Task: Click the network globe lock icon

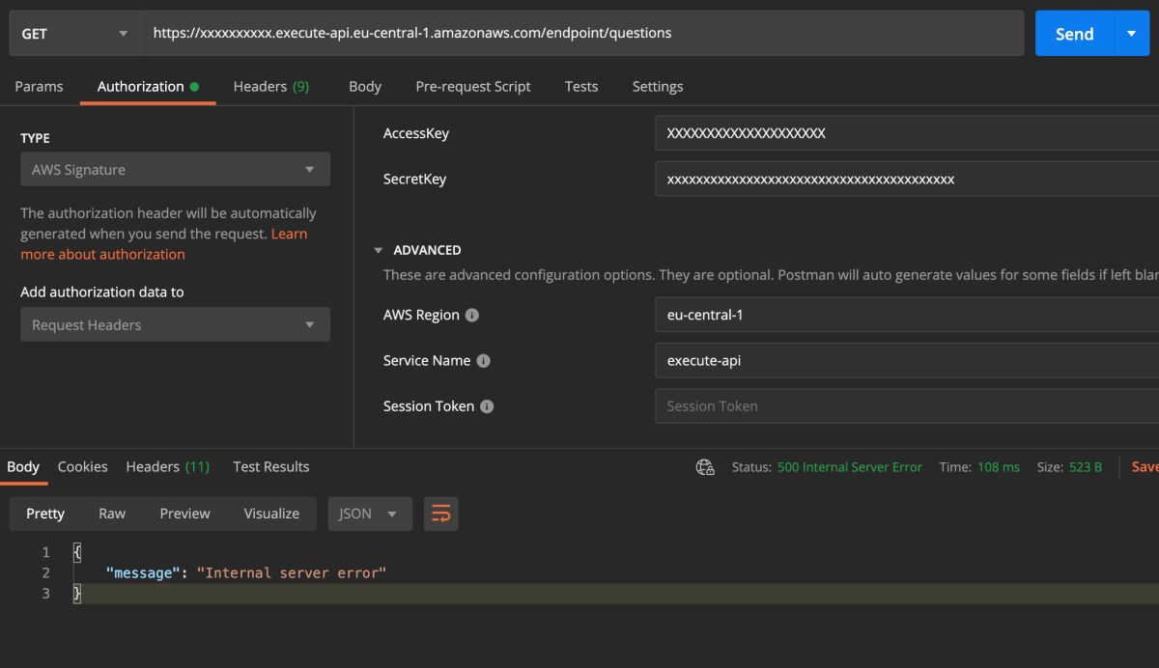Action: click(x=705, y=467)
